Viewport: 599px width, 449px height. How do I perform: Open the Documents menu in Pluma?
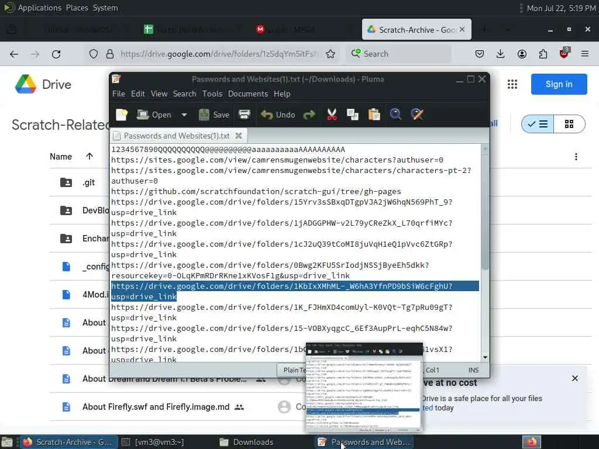pyautogui.click(x=248, y=94)
